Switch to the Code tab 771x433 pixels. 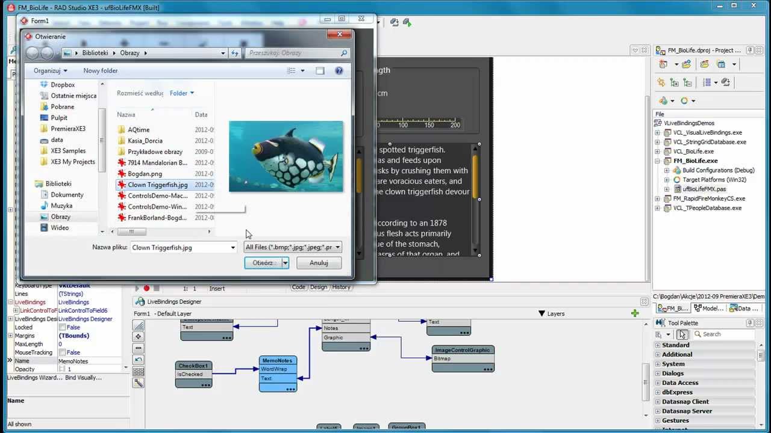299,287
